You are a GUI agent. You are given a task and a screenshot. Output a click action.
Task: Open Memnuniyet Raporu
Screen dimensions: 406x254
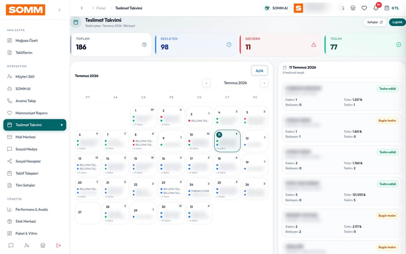click(35, 113)
